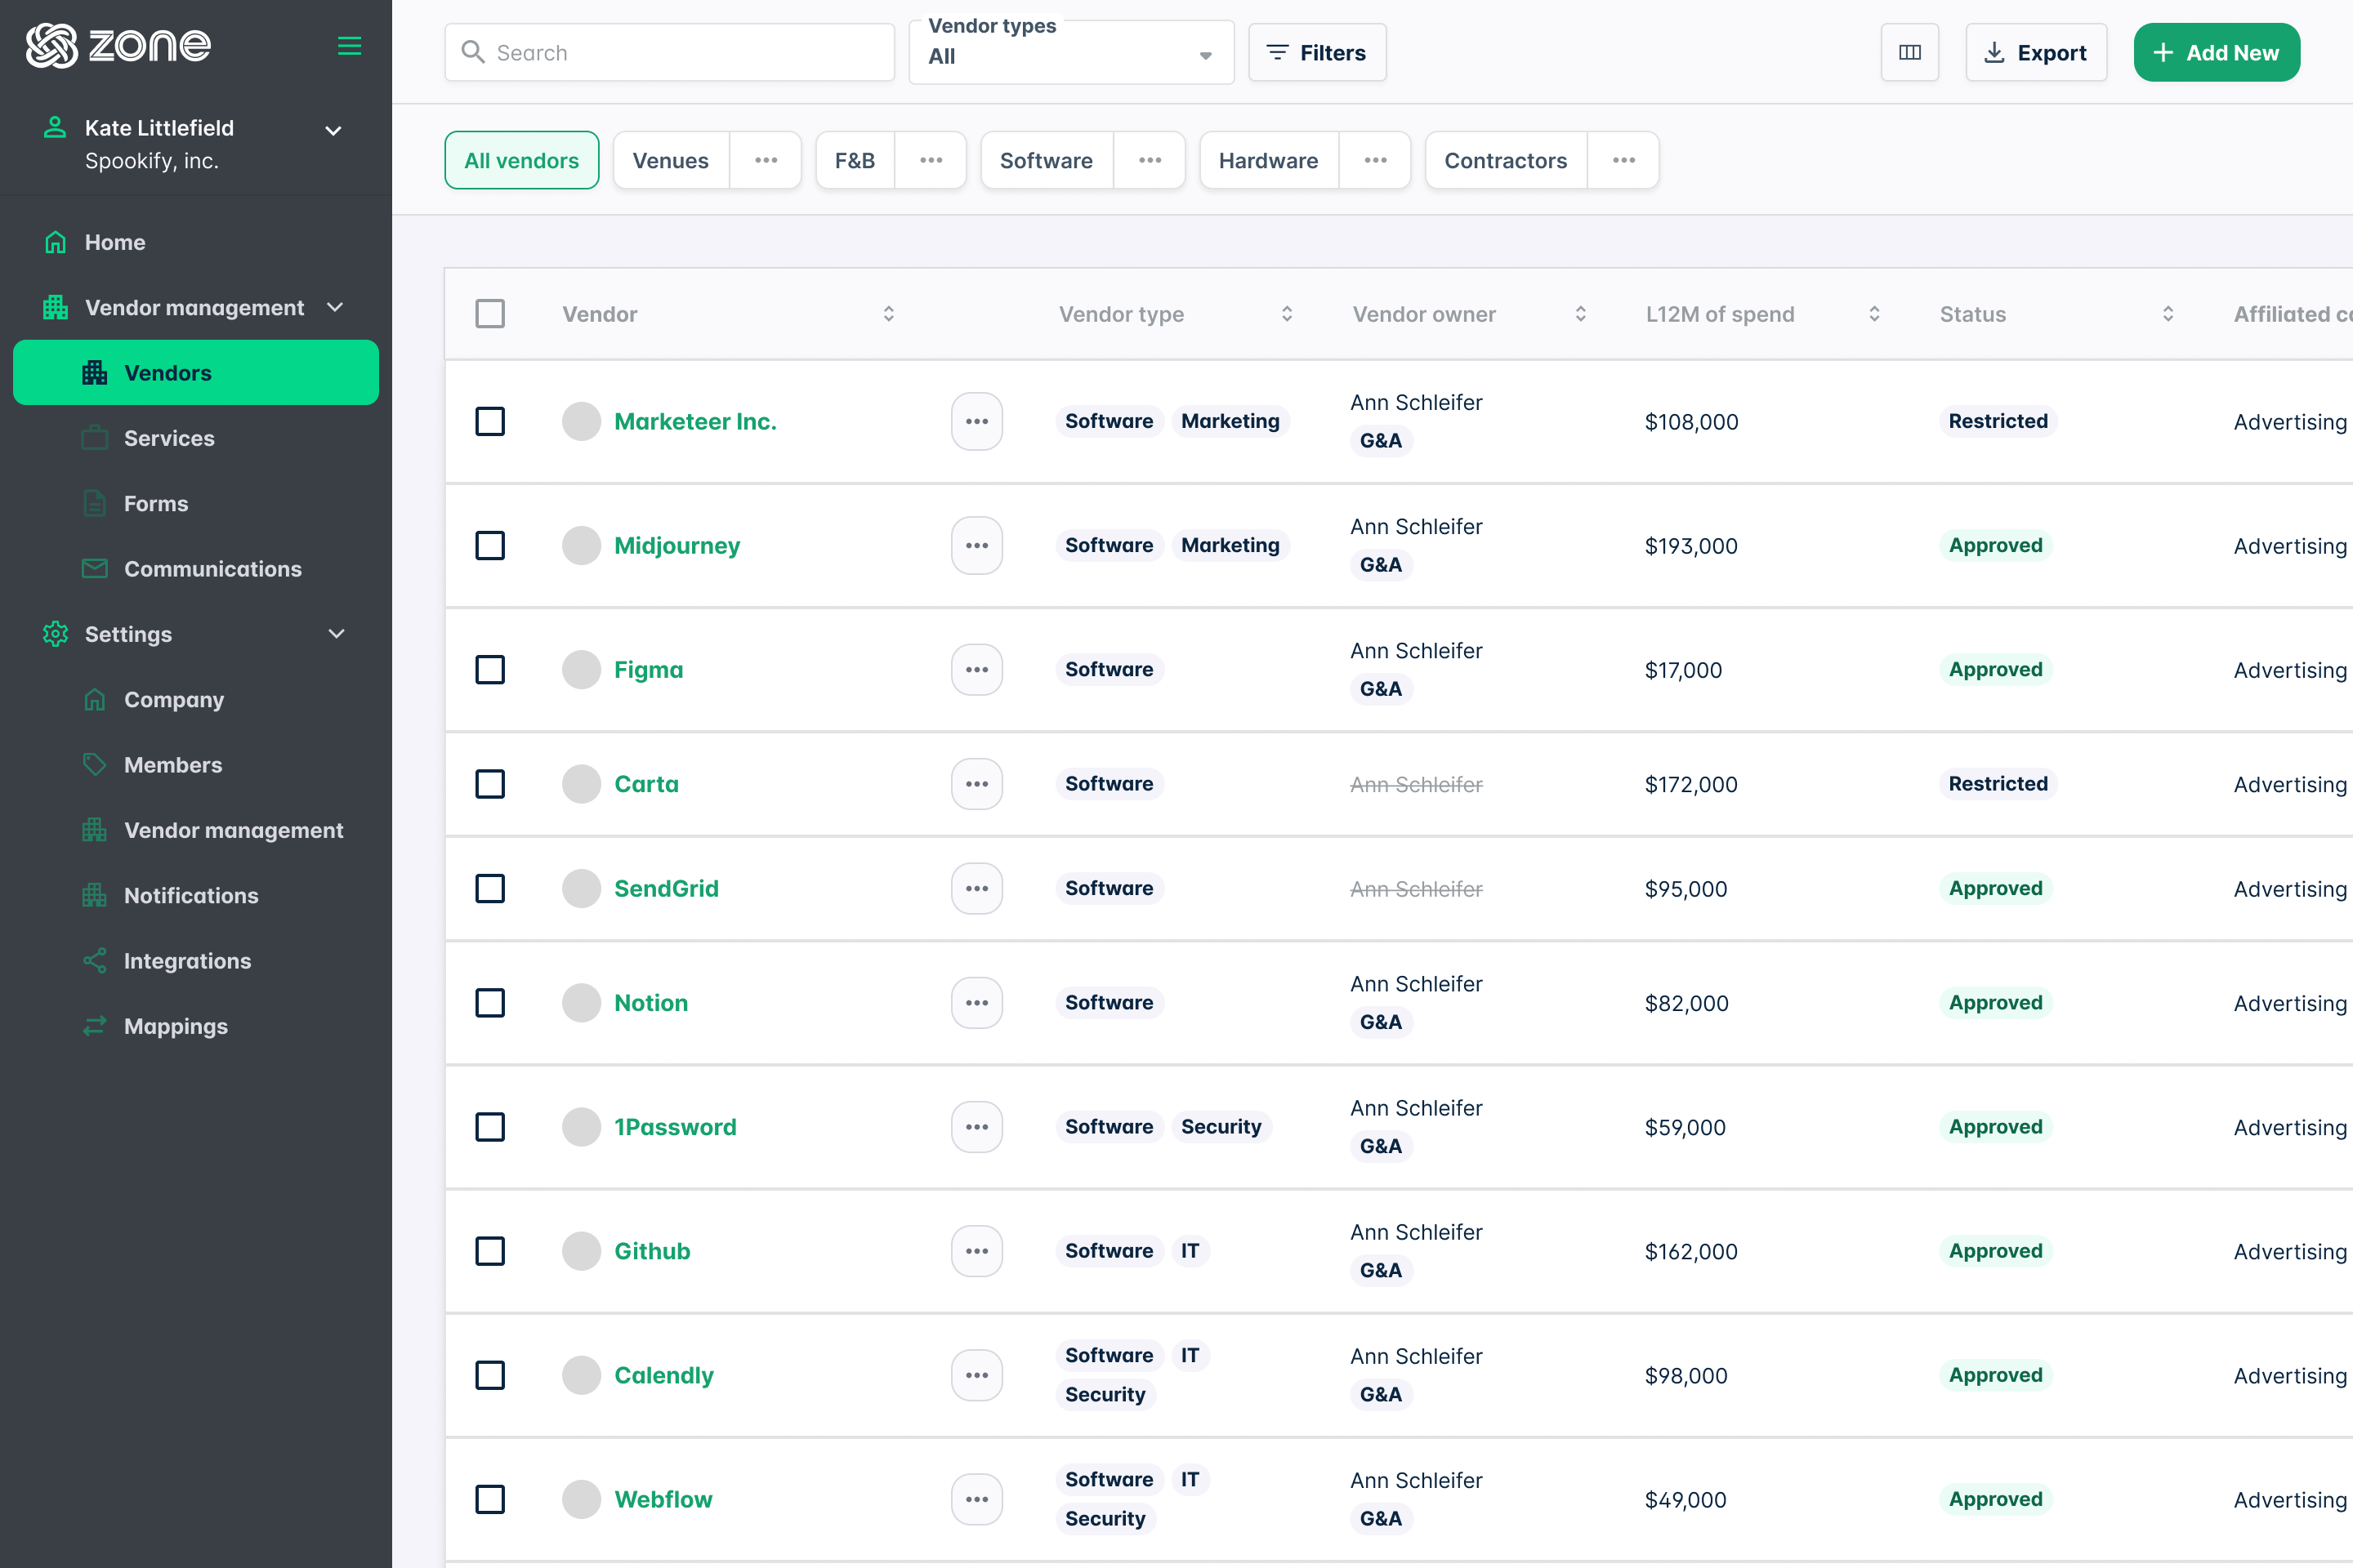Check the Carta row checkbox

click(490, 784)
